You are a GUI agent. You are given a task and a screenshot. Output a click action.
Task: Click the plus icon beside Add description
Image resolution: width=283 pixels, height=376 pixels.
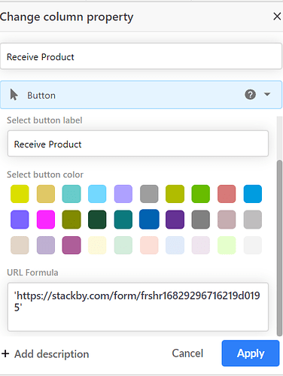pos(5,353)
